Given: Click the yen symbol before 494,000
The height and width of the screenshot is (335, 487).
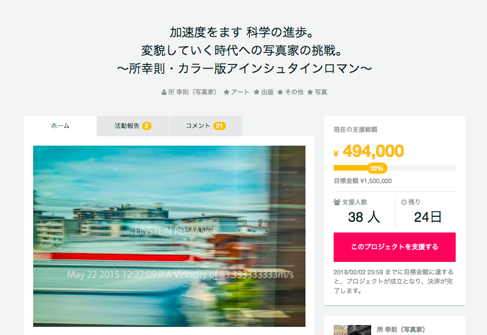Looking at the screenshot, I should point(336,154).
